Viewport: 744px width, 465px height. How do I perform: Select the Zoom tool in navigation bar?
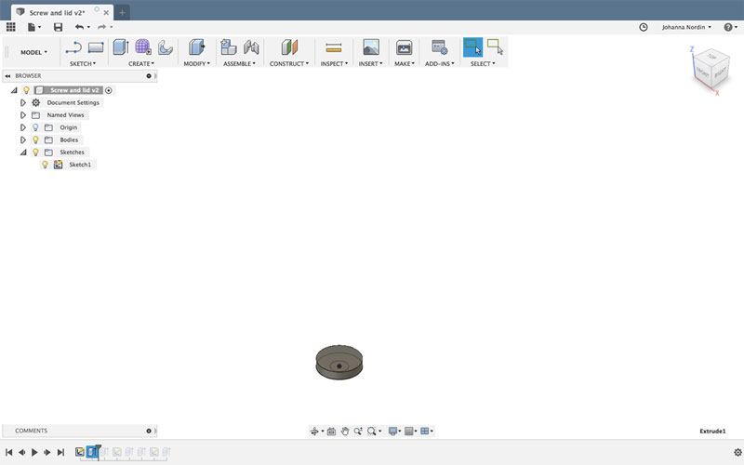coord(358,432)
